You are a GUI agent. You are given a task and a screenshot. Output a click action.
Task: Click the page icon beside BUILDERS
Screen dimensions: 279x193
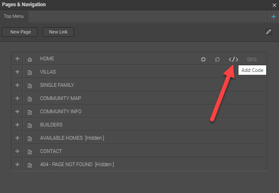point(29,125)
